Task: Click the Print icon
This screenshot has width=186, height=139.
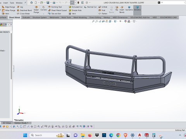Action: point(54,3)
